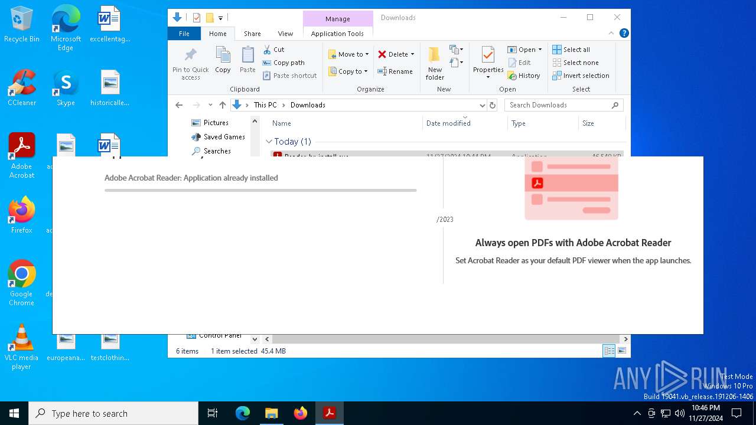Open Google Chrome desktop shortcut

[x=22, y=283]
